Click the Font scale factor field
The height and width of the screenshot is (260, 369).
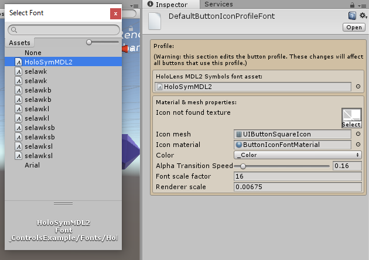coord(297,176)
